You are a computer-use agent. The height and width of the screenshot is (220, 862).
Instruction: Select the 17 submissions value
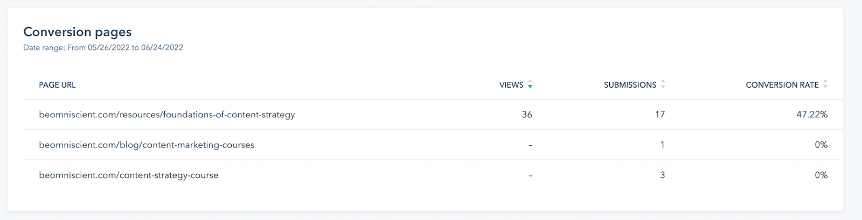pyautogui.click(x=660, y=115)
